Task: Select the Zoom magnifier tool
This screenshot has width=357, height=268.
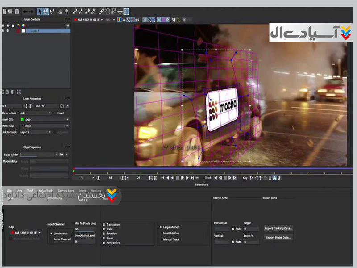Action: point(66,11)
